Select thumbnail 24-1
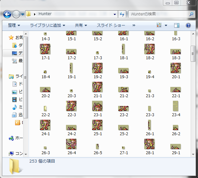The image size is (198, 178). click(x=45, y=125)
